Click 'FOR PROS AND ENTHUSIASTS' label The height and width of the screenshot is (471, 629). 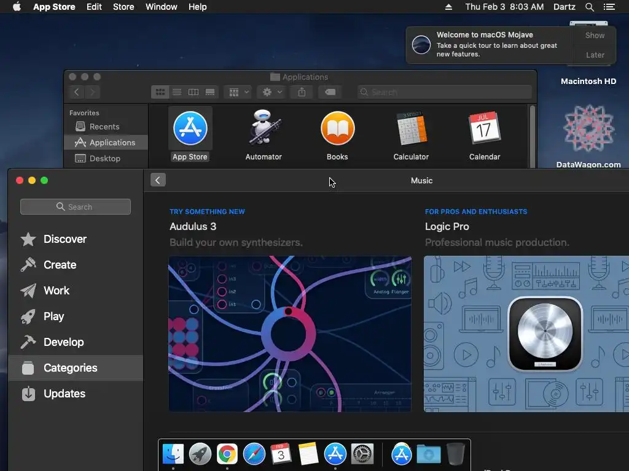click(x=476, y=212)
